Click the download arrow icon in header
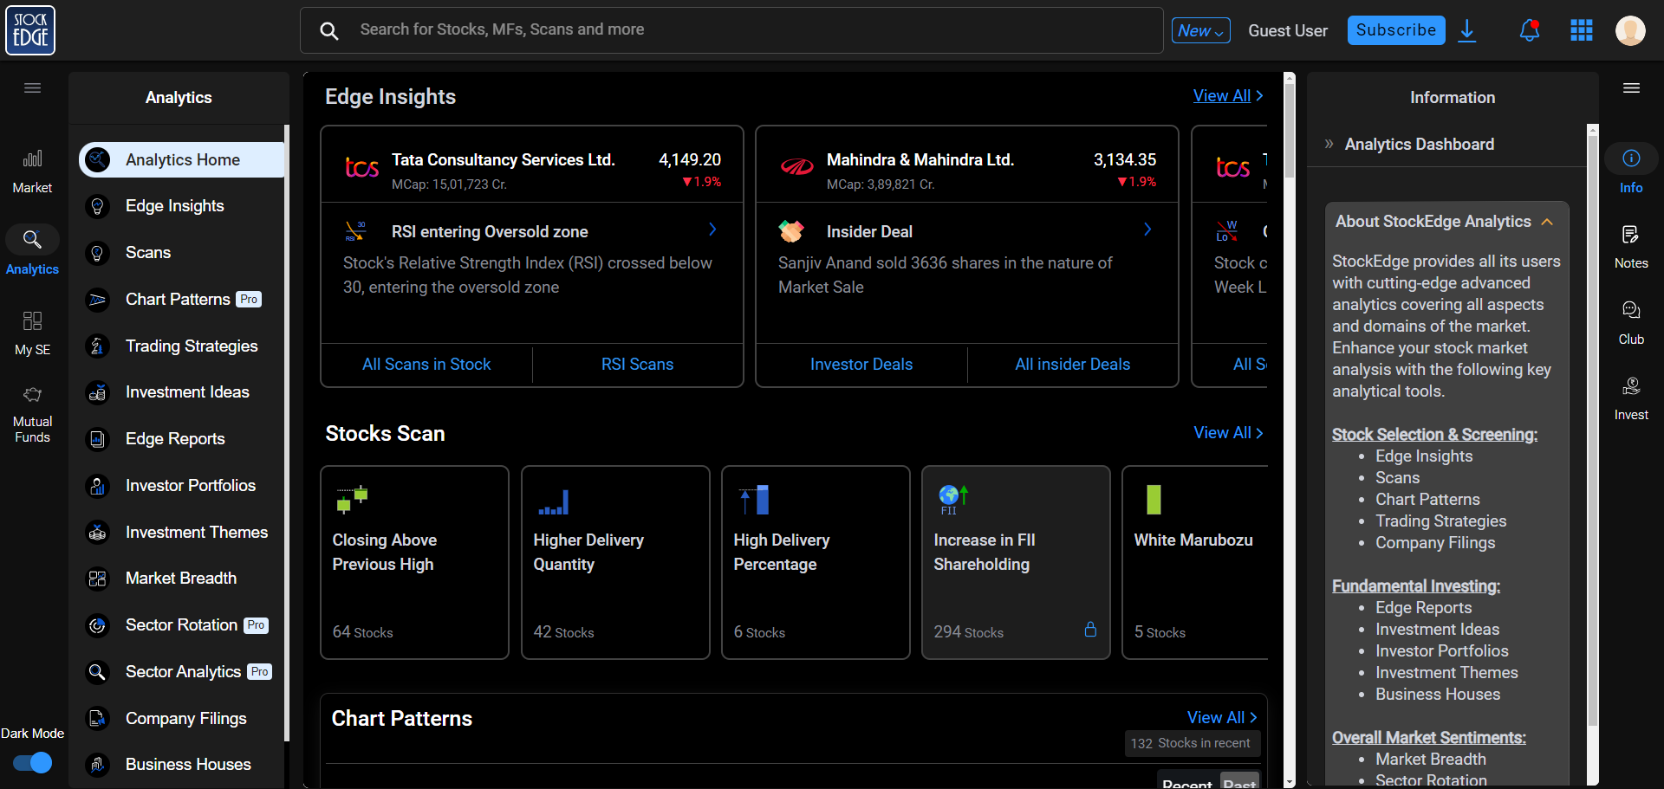Viewport: 1664px width, 789px height. (1467, 31)
